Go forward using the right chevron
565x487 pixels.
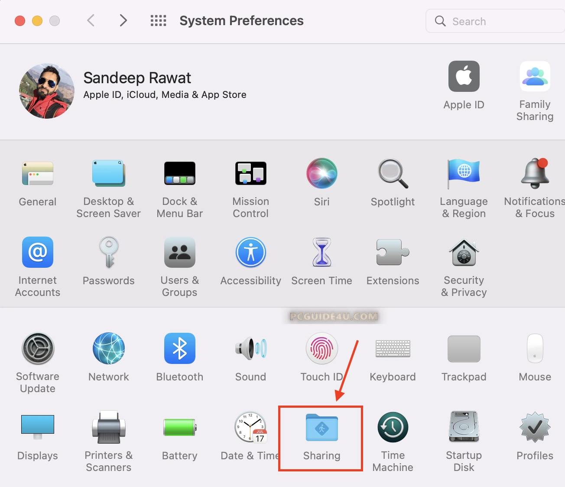click(123, 21)
